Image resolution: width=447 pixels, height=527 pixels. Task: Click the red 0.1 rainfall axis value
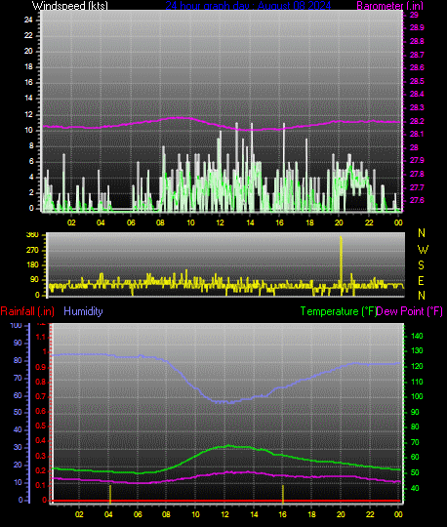tap(41, 486)
